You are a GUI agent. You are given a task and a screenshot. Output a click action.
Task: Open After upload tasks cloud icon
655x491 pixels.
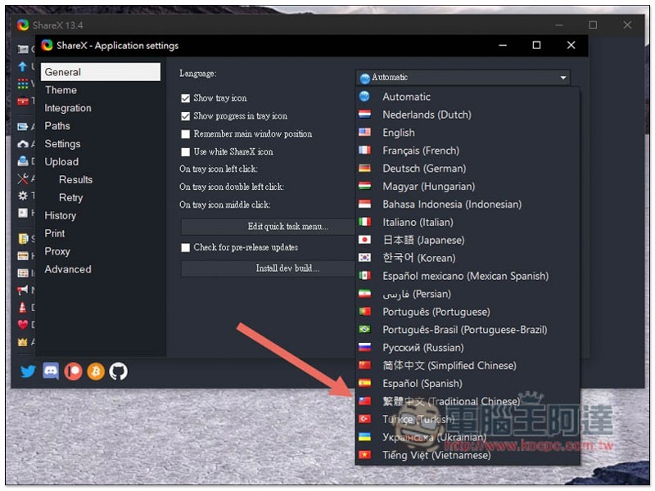[23, 144]
